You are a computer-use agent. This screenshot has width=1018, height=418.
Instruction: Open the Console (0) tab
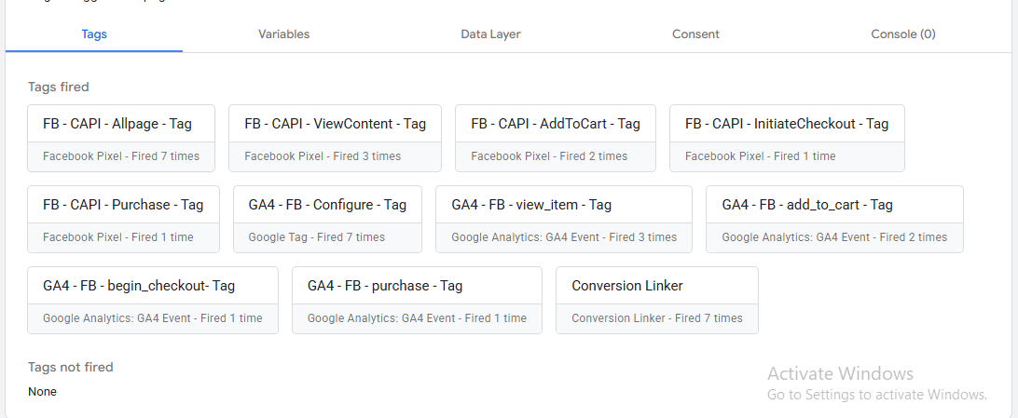point(903,34)
